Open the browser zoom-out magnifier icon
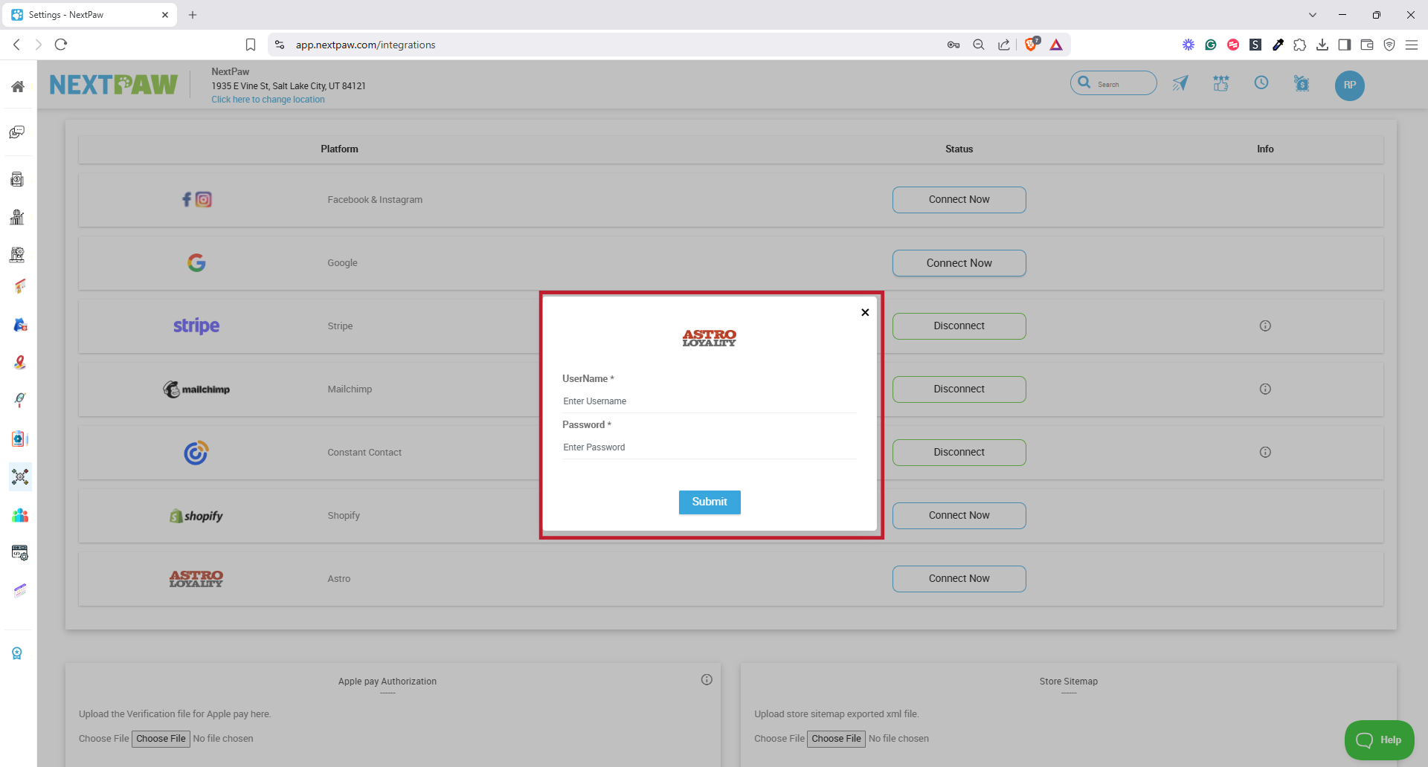This screenshot has height=767, width=1428. [x=979, y=45]
